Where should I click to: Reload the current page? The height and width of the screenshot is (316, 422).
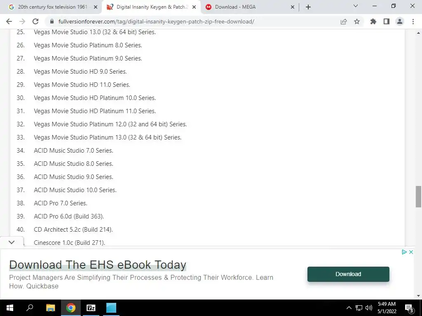coord(35,21)
